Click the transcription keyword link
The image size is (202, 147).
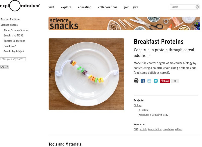(155, 129)
